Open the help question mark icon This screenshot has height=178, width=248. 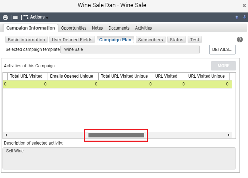[239, 40]
